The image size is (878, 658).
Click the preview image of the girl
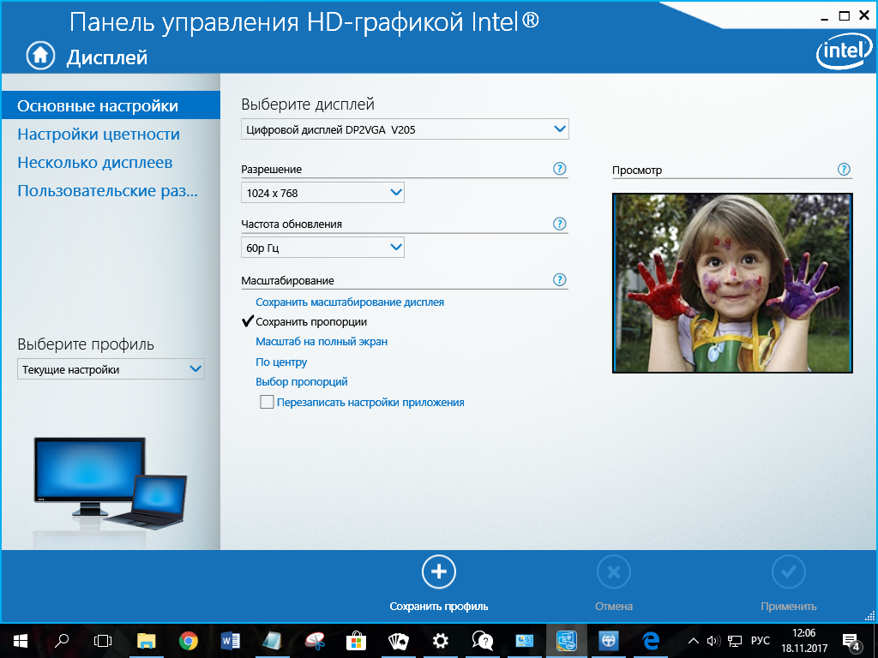[732, 283]
